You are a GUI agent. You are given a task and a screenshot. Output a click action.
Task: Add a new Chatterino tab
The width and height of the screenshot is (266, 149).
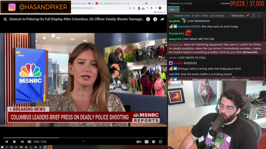[x=183, y=9]
